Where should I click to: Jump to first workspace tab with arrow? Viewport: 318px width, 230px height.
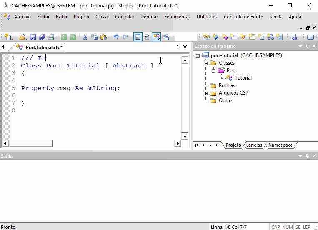click(x=197, y=145)
